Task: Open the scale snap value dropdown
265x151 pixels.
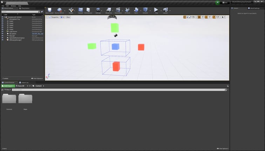Action: click(218, 17)
